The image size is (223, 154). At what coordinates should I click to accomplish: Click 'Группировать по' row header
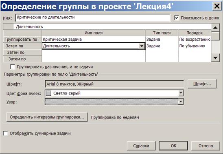22,40
